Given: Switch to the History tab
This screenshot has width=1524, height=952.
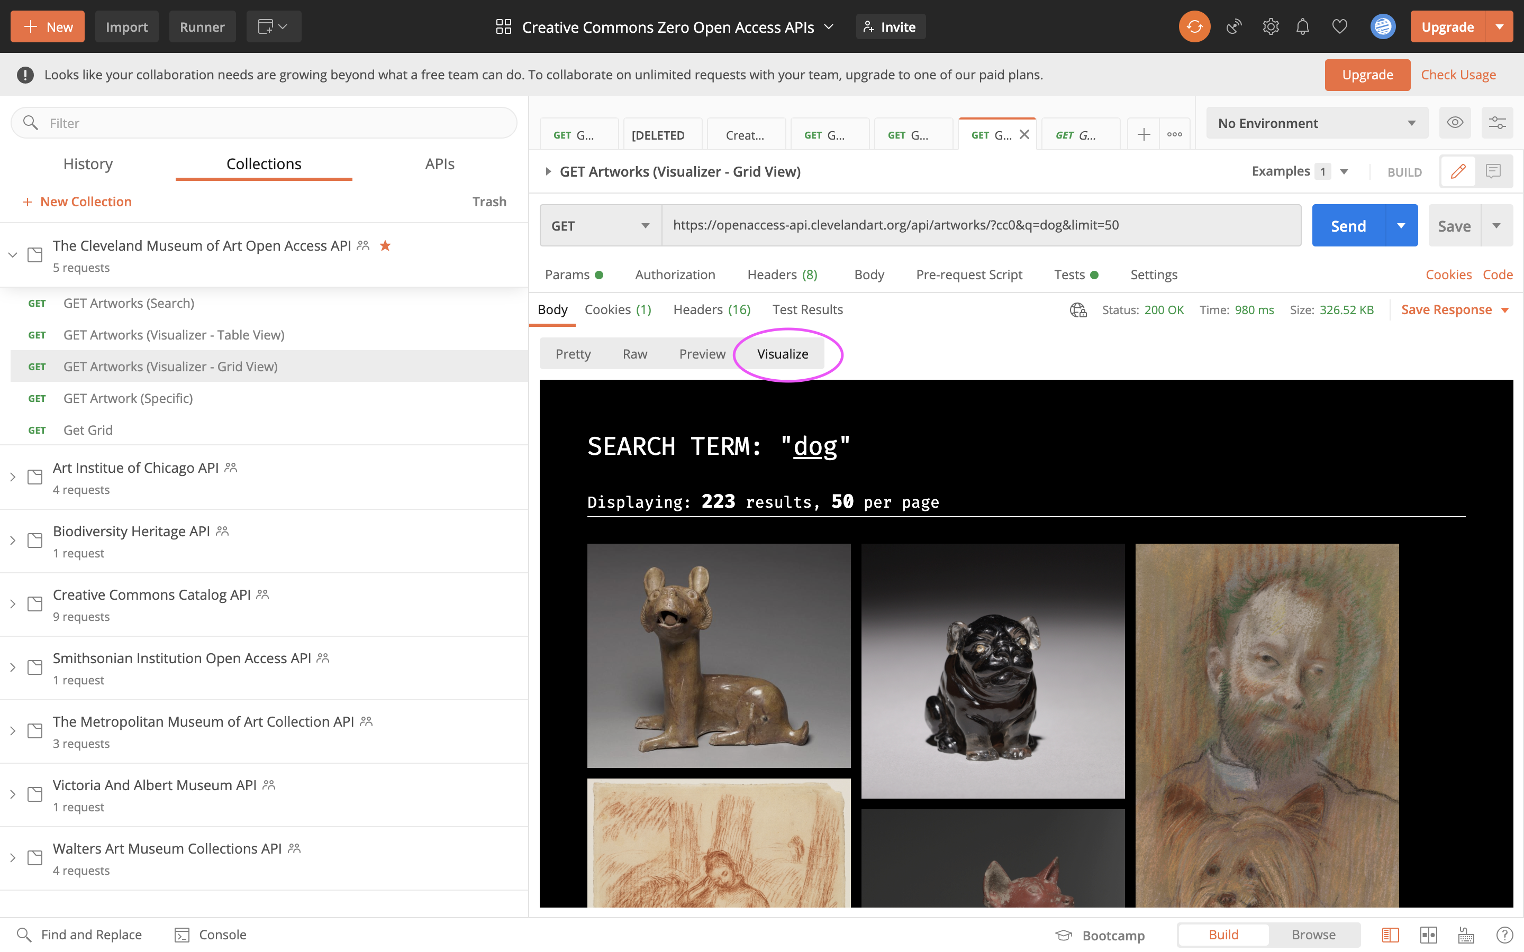Looking at the screenshot, I should 87,164.
